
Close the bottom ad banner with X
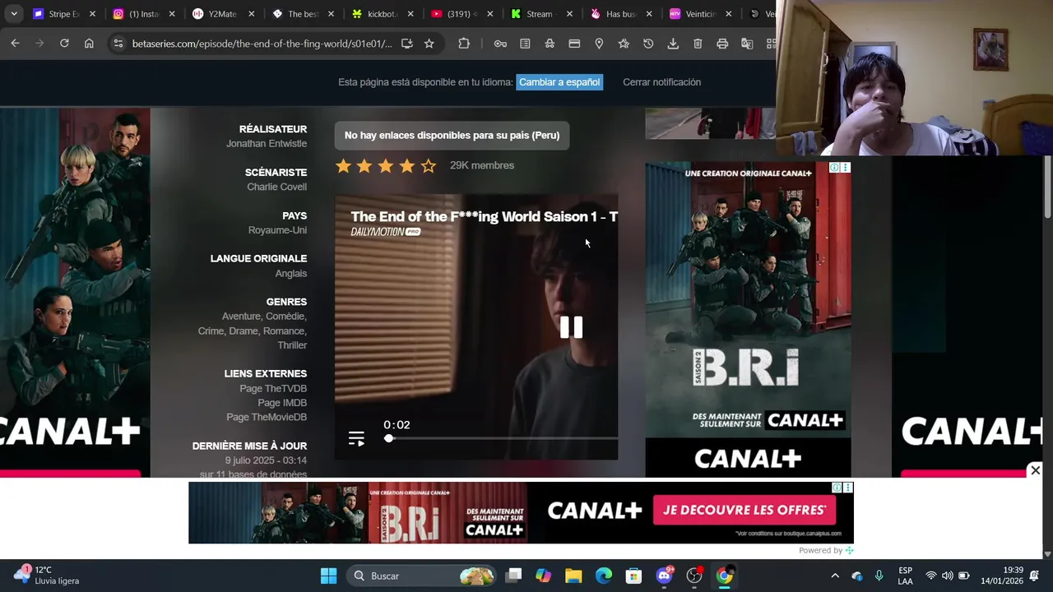pyautogui.click(x=1035, y=470)
